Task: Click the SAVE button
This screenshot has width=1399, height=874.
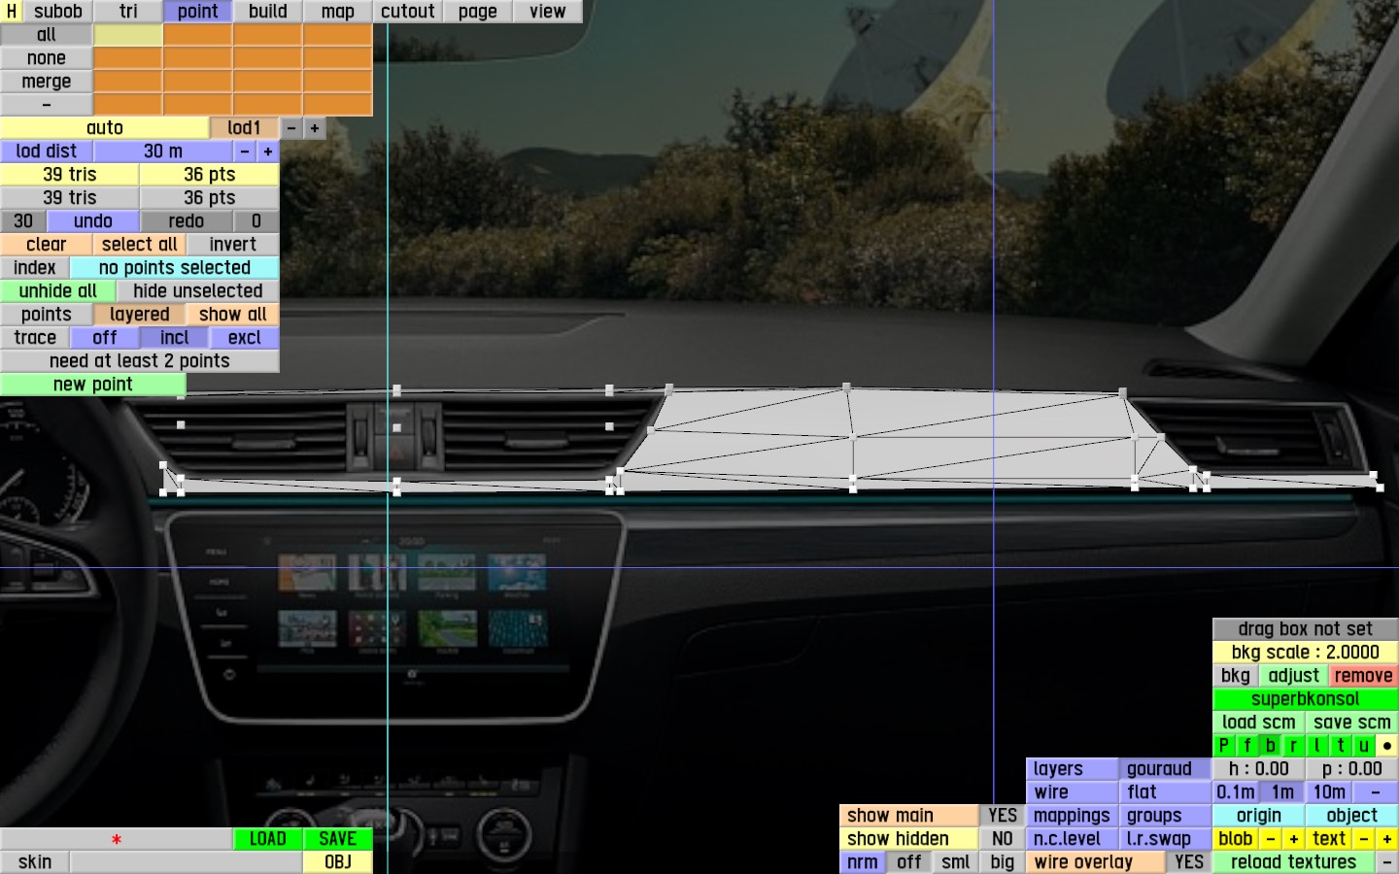Action: pos(338,839)
